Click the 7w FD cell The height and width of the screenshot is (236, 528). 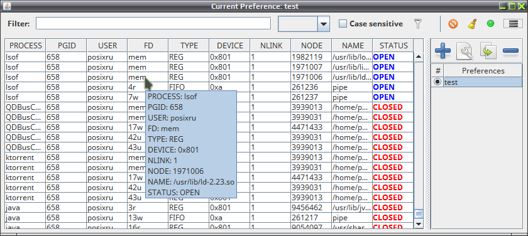point(136,97)
